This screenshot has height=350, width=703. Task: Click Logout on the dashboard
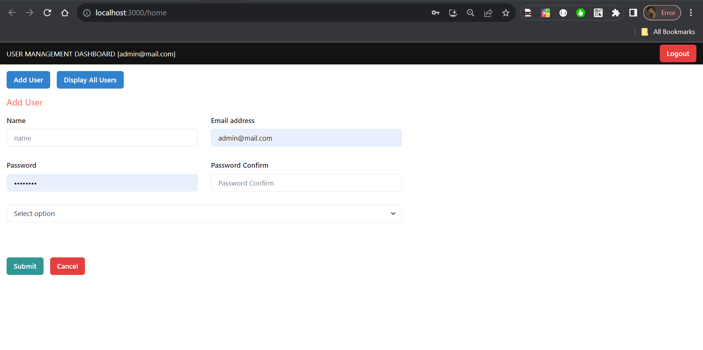click(x=678, y=53)
